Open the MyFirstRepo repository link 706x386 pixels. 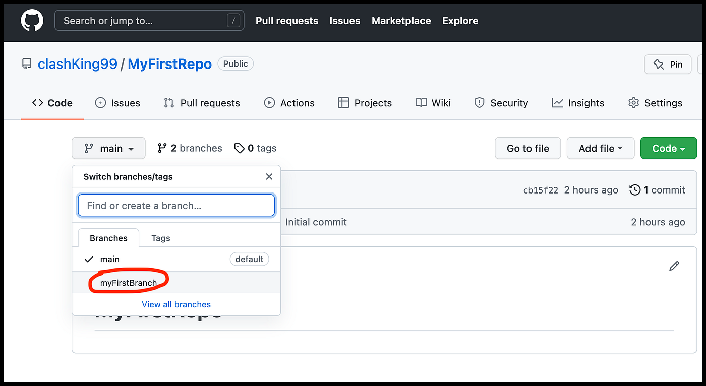pos(169,65)
